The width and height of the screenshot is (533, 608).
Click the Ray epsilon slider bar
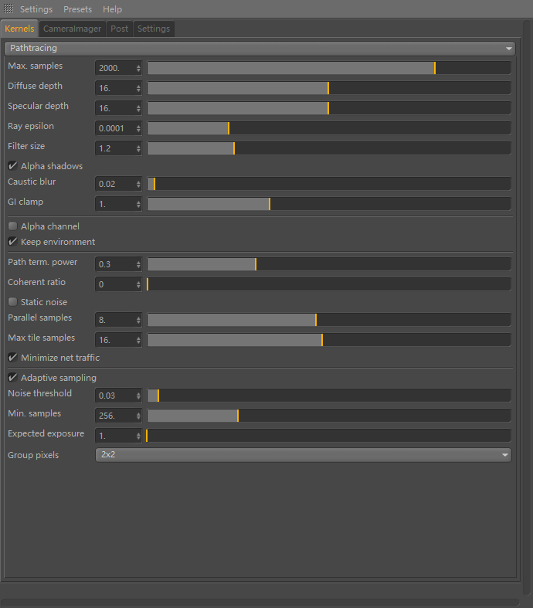point(329,128)
